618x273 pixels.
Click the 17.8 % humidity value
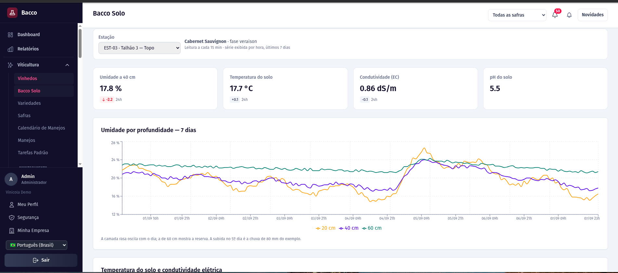click(111, 89)
